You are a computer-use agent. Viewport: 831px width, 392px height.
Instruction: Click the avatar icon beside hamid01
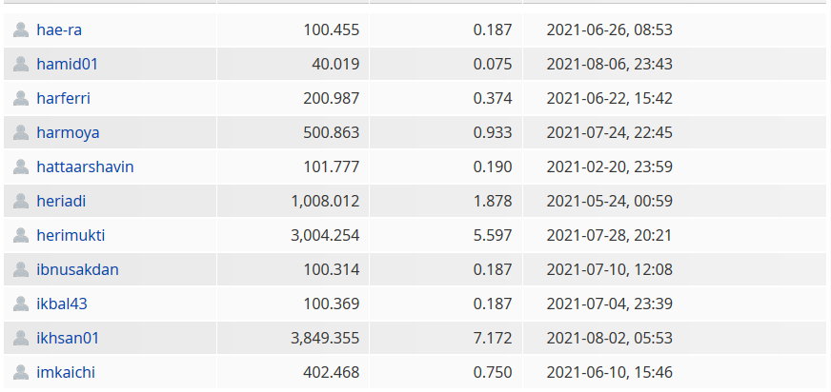click(x=21, y=64)
